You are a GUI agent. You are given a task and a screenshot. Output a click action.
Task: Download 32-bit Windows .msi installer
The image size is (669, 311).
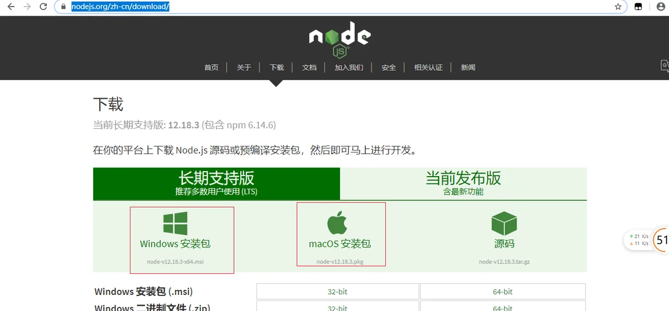tap(337, 291)
